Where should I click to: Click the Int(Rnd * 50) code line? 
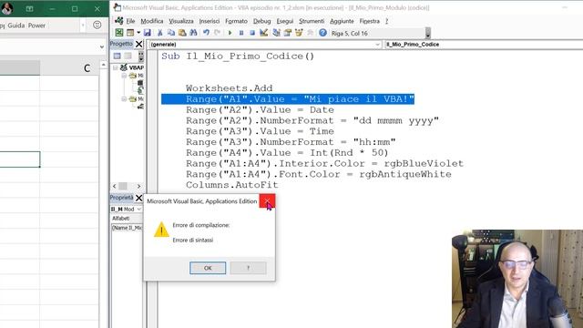tap(287, 152)
